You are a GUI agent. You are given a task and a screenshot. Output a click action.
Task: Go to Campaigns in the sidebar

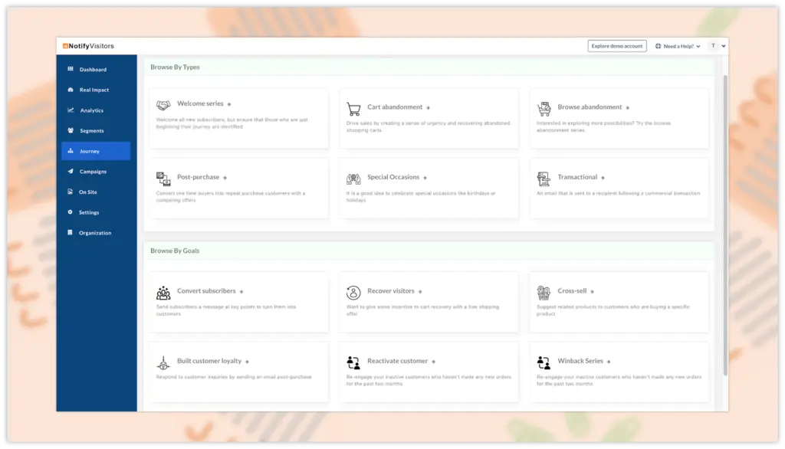(93, 172)
